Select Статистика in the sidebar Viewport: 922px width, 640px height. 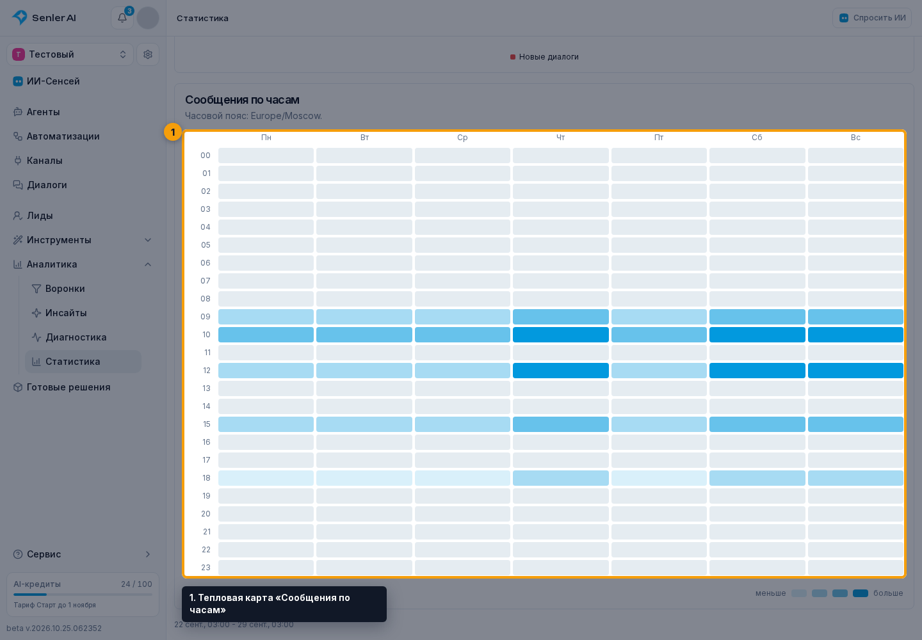83,362
